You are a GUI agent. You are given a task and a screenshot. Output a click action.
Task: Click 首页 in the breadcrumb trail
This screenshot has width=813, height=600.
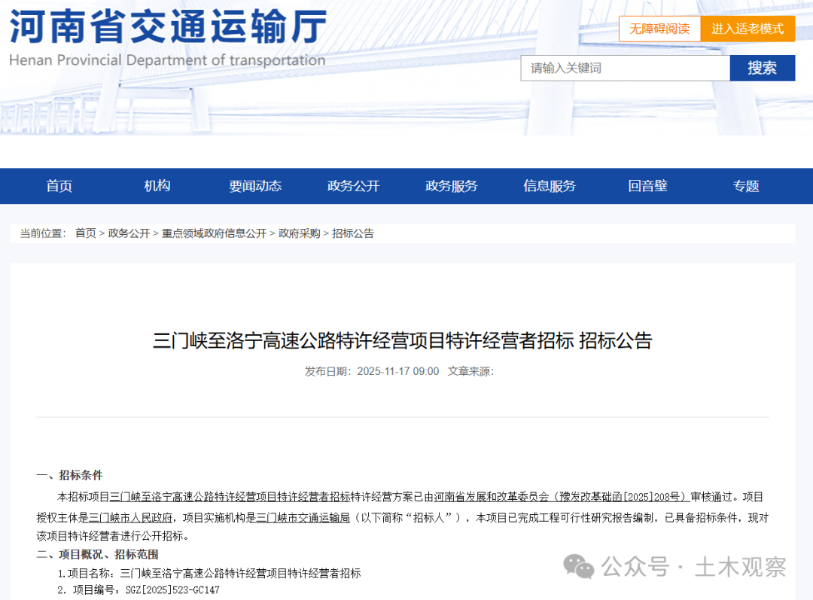pyautogui.click(x=85, y=233)
